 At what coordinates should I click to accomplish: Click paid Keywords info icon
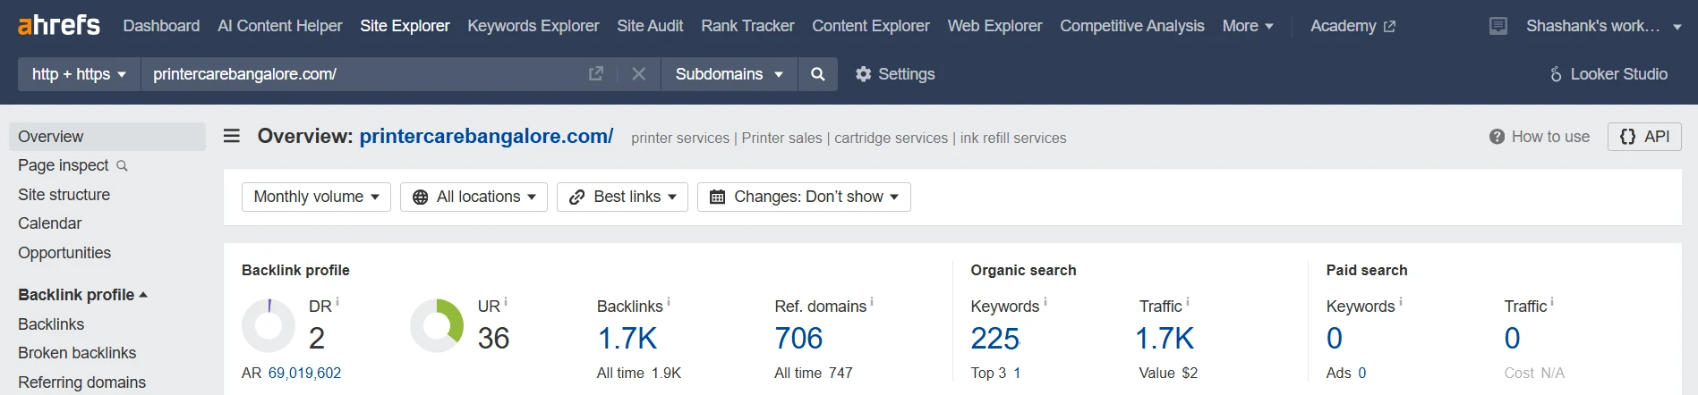pos(1401,302)
